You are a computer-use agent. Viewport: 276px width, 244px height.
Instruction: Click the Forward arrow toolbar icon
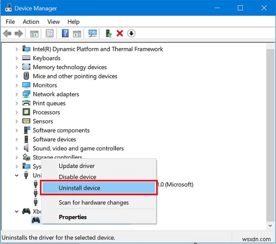(x=19, y=34)
